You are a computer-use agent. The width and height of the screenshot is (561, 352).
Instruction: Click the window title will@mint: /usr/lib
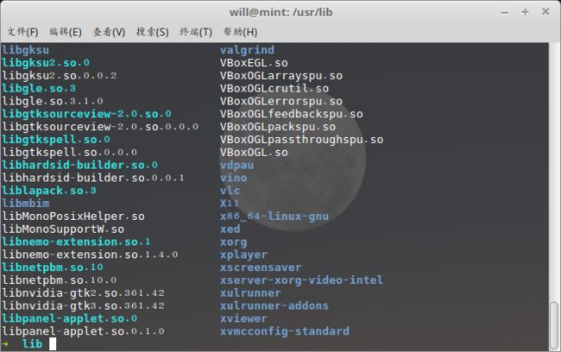280,12
